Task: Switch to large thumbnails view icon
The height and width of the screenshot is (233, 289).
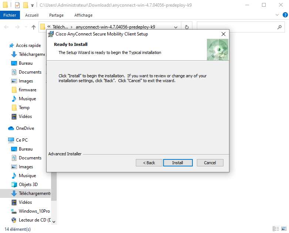Action: click(284, 229)
